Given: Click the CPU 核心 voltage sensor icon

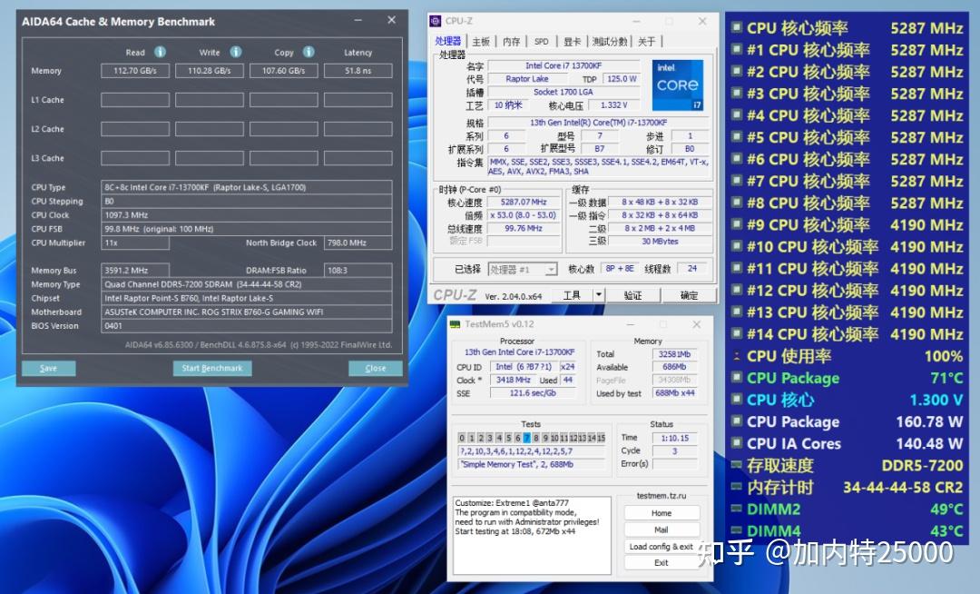Looking at the screenshot, I should pos(735,400).
